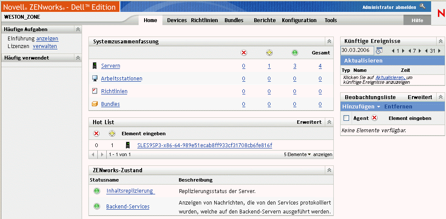Image resolution: width=446 pixels, height=219 pixels.
Task: Move back seven days with arrow before 7
Action: point(409,51)
